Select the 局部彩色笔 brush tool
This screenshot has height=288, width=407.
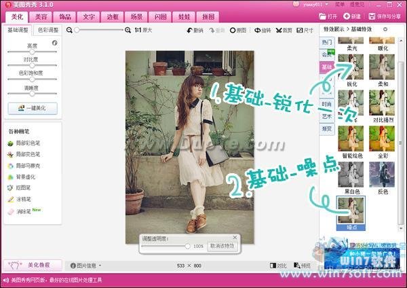[x=26, y=143]
